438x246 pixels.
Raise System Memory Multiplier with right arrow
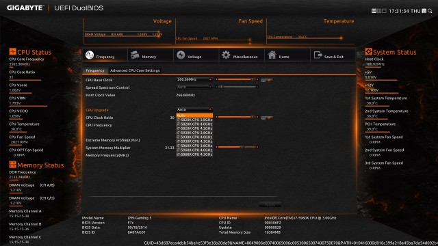pyautogui.click(x=257, y=147)
